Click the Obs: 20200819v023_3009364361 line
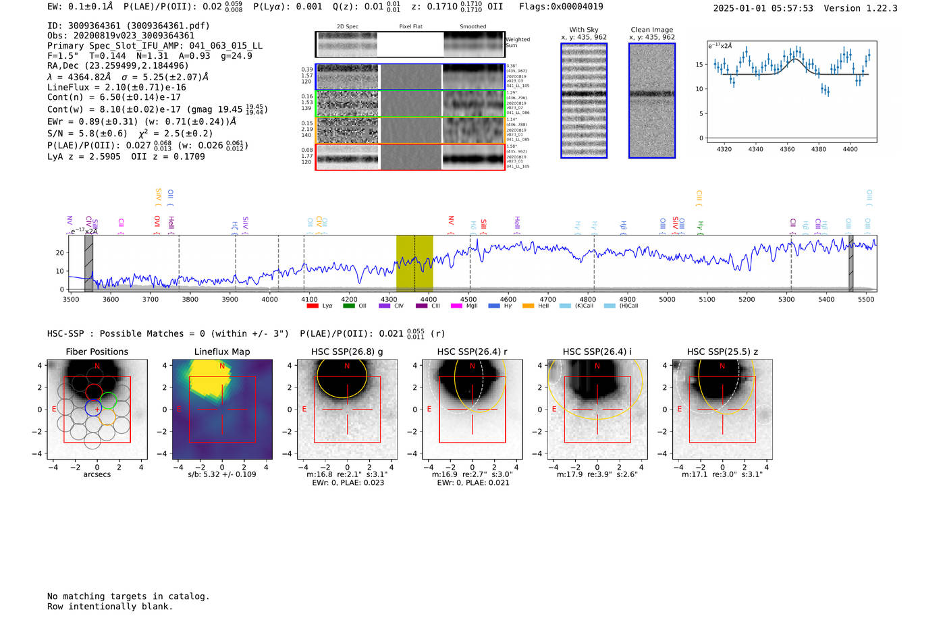 pos(121,36)
